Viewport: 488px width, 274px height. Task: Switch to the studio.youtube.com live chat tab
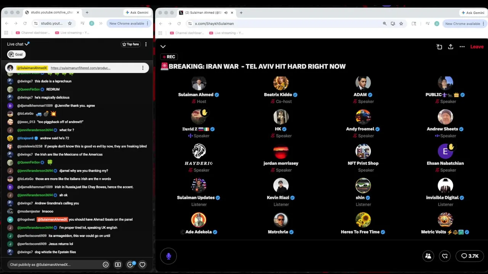point(52,13)
